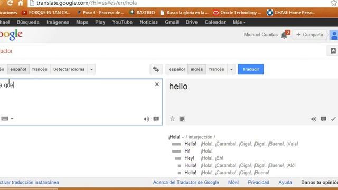Open Calendar in Google bar
This screenshot has width=338, height=190.
[x=215, y=22]
